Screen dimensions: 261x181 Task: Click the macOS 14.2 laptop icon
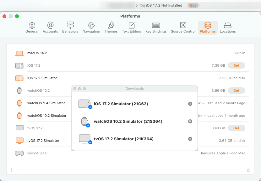[x=19, y=53]
